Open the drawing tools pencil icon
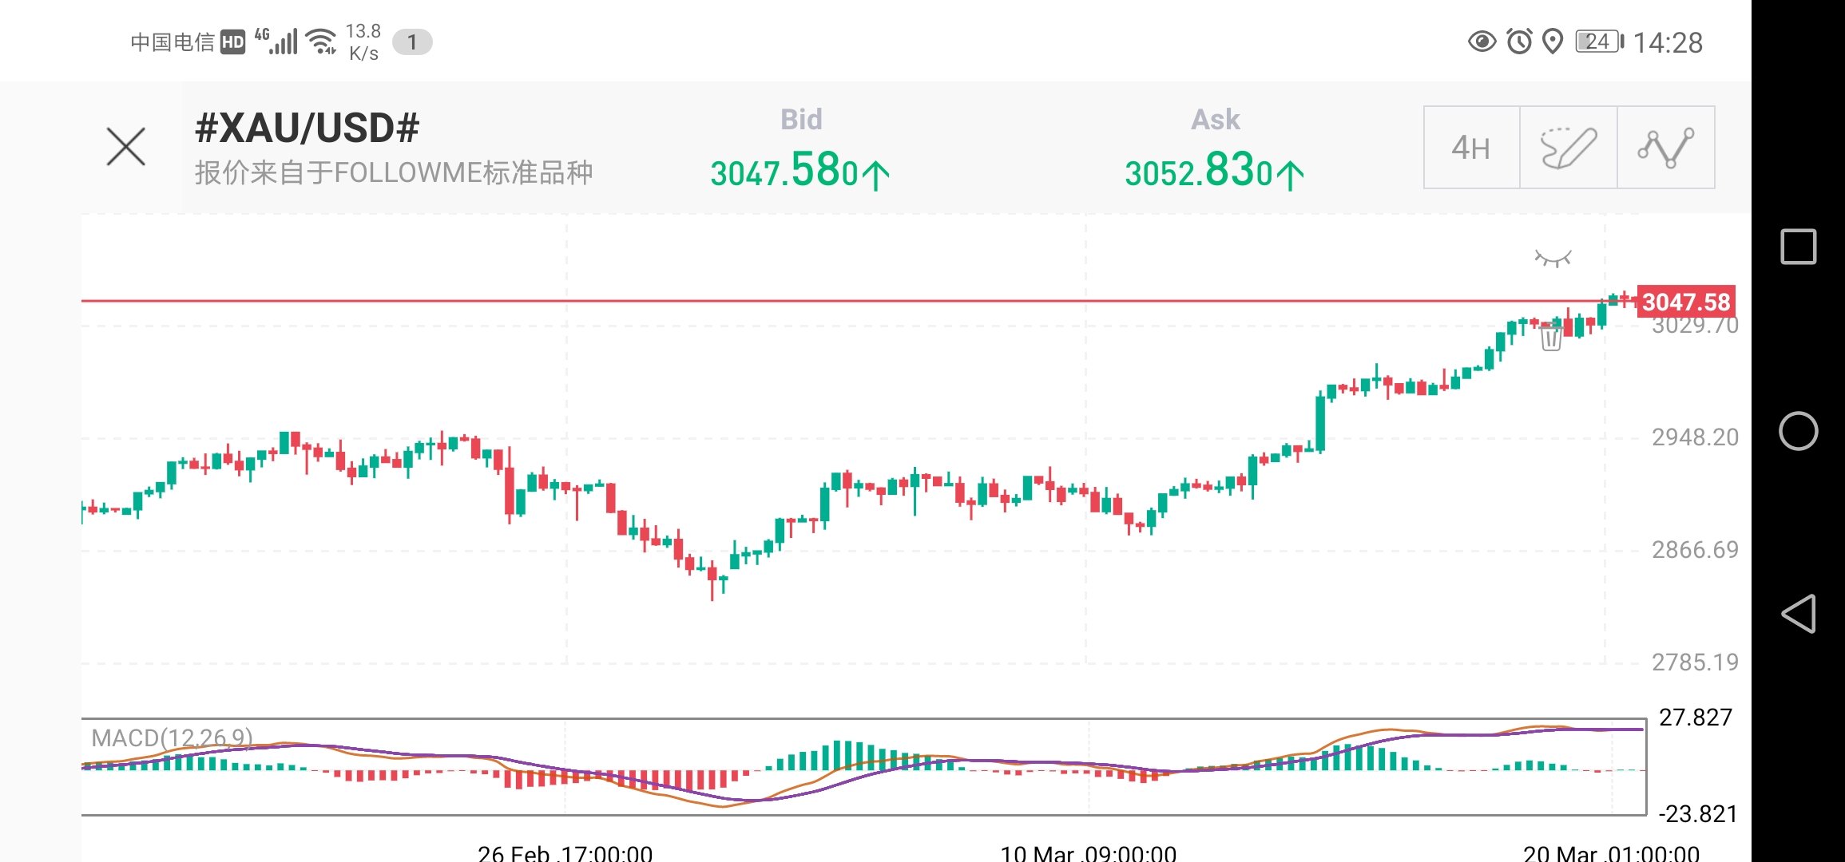The width and height of the screenshot is (1845, 862). coord(1568,148)
